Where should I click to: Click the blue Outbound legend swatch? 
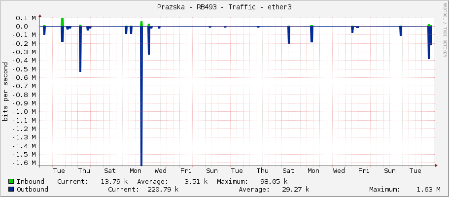click(x=11, y=189)
